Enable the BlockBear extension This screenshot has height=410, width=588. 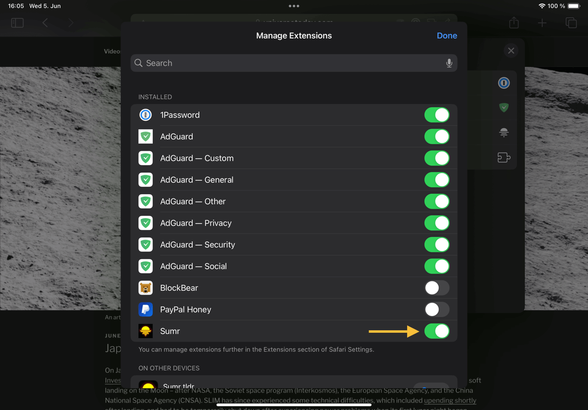[x=437, y=288]
